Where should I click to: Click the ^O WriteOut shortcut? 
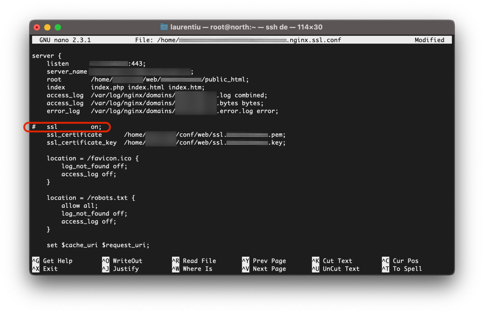(122, 261)
